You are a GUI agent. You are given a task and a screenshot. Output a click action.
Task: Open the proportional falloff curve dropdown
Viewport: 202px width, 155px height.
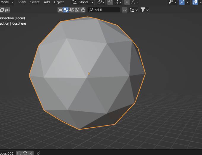coord(134,2)
